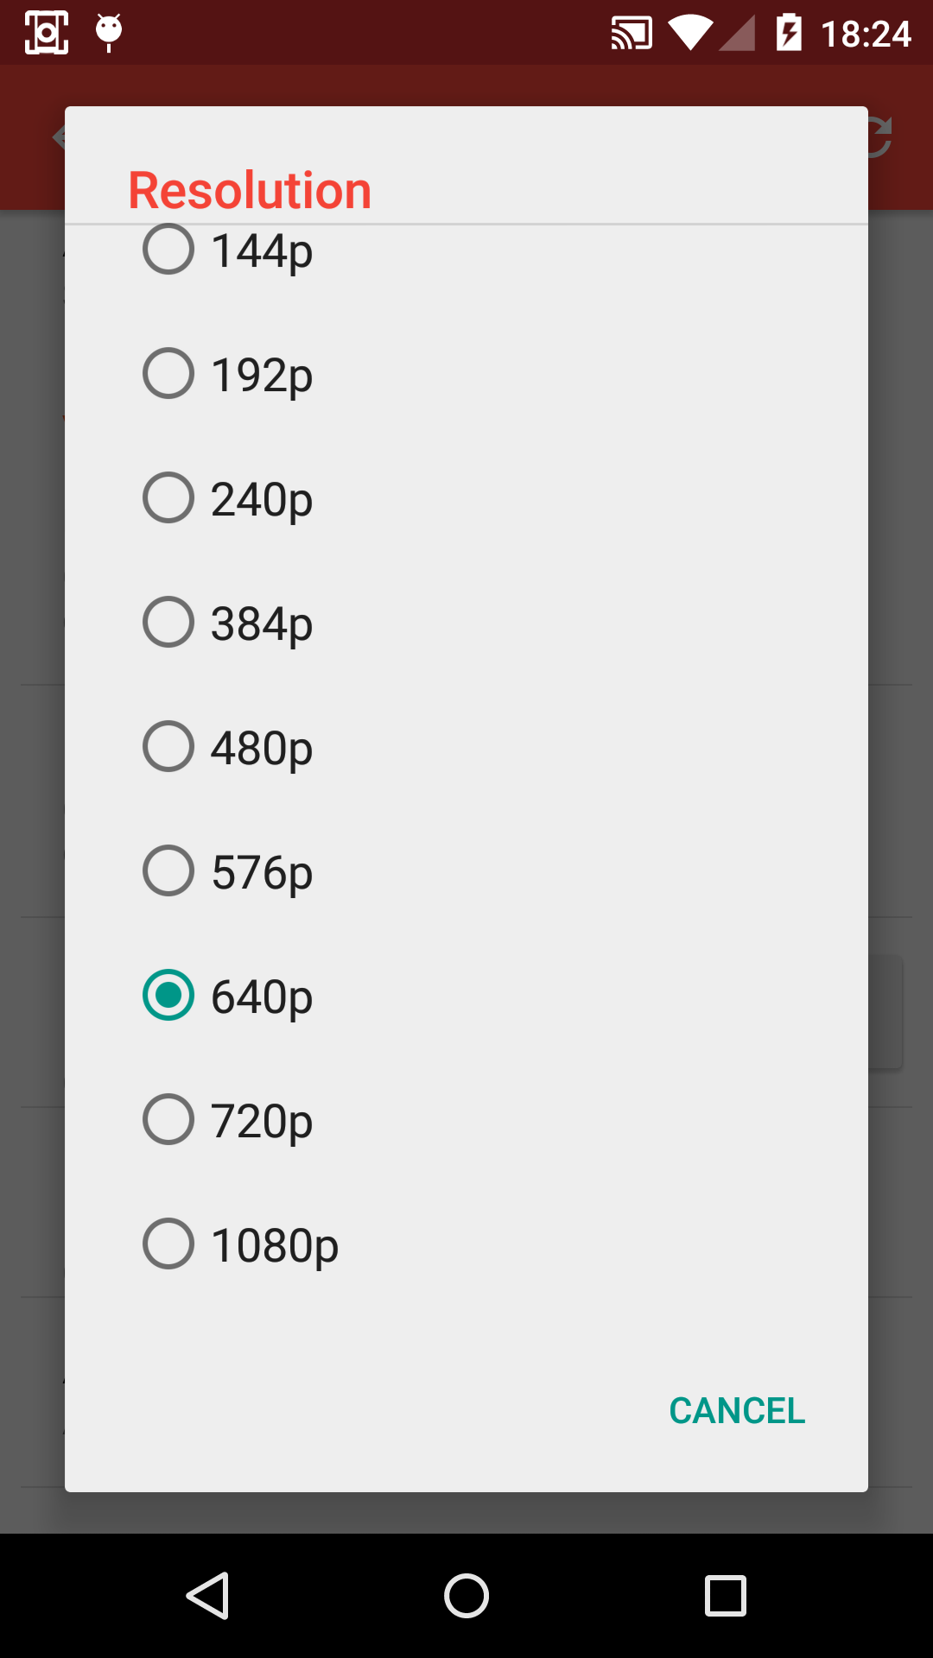Tap the cast icon in status bar
Viewport: 933px width, 1658px height.
632,34
